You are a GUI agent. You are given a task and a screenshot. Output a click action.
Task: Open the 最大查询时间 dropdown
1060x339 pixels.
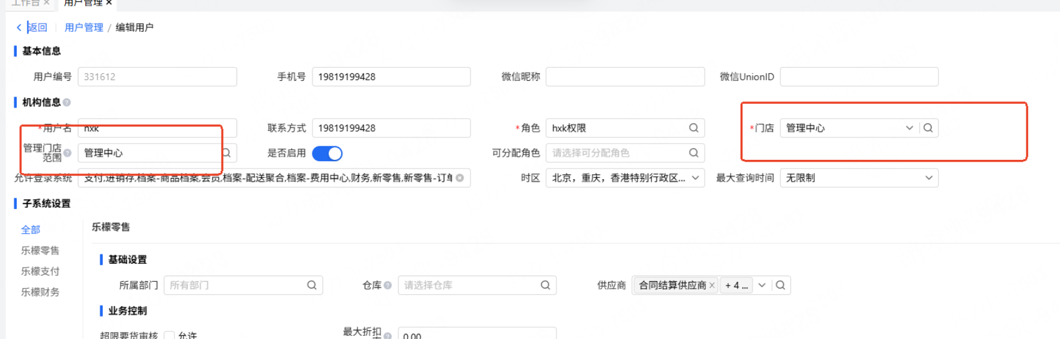pyautogui.click(x=859, y=177)
